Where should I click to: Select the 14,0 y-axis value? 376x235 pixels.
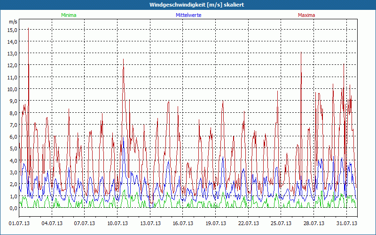click(13, 41)
